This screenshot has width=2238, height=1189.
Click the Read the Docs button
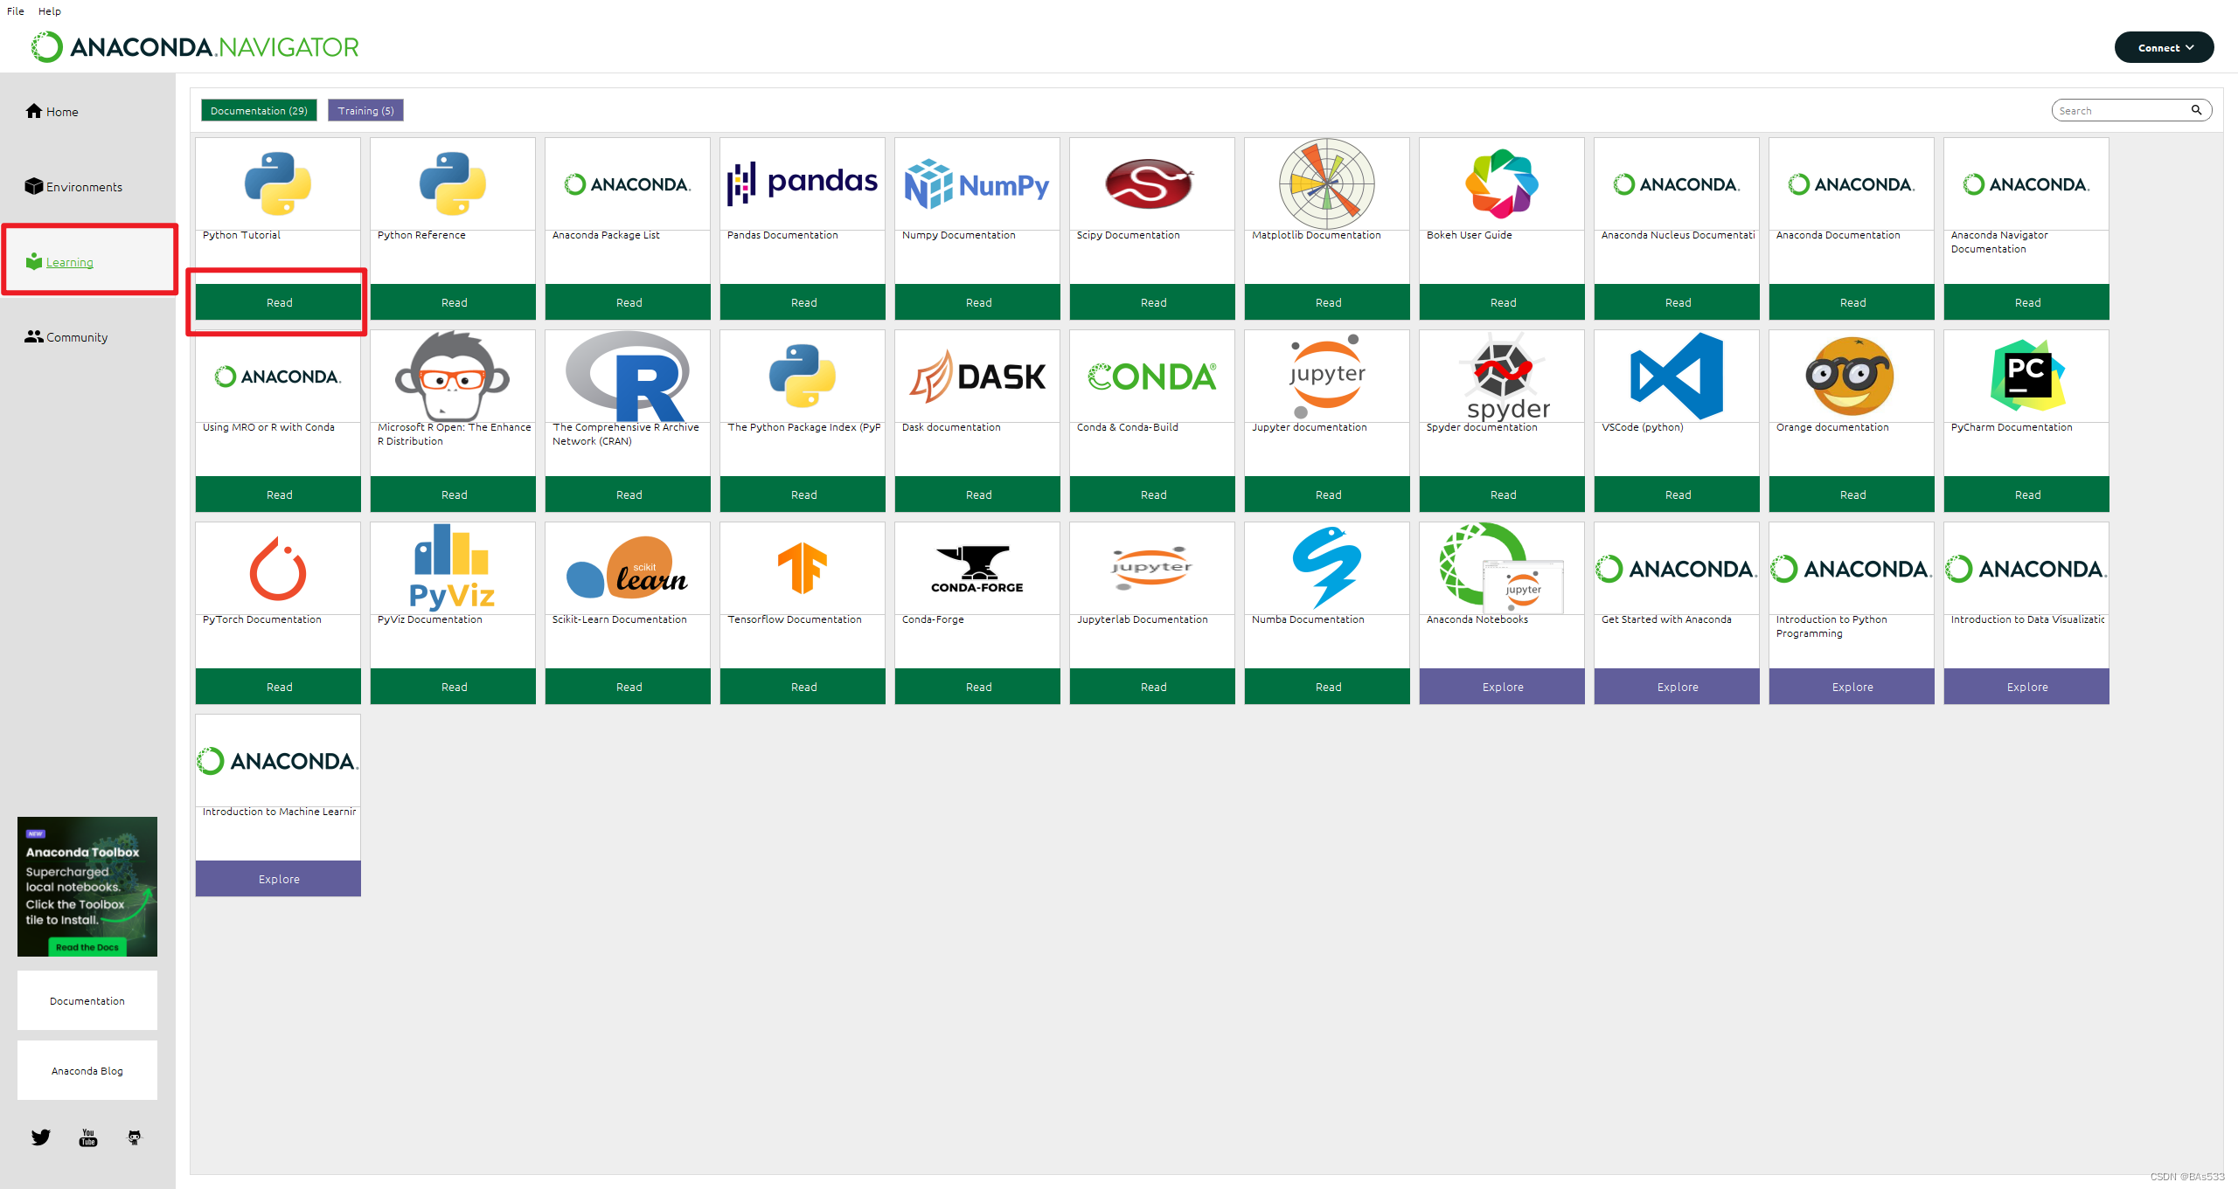[87, 947]
